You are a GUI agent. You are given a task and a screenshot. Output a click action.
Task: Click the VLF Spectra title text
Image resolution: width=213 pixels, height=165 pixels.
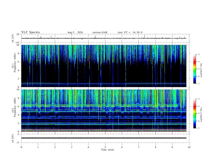[30, 32]
